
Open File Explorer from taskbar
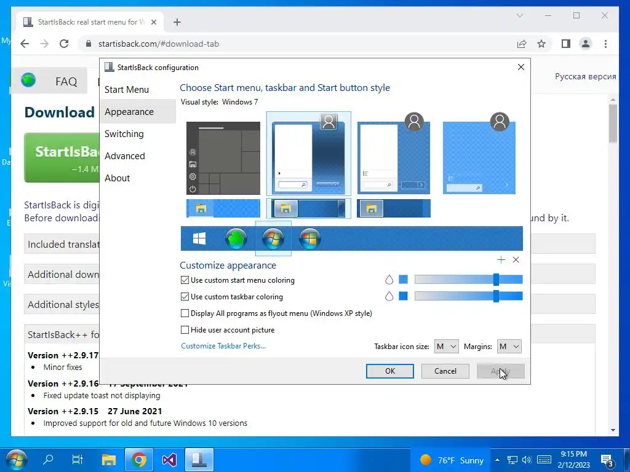(108, 459)
